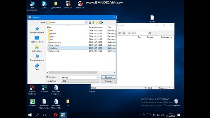Viewport: 210px width, 118px height.
Task: Close the Открыть dialog
Action: (x=114, y=17)
